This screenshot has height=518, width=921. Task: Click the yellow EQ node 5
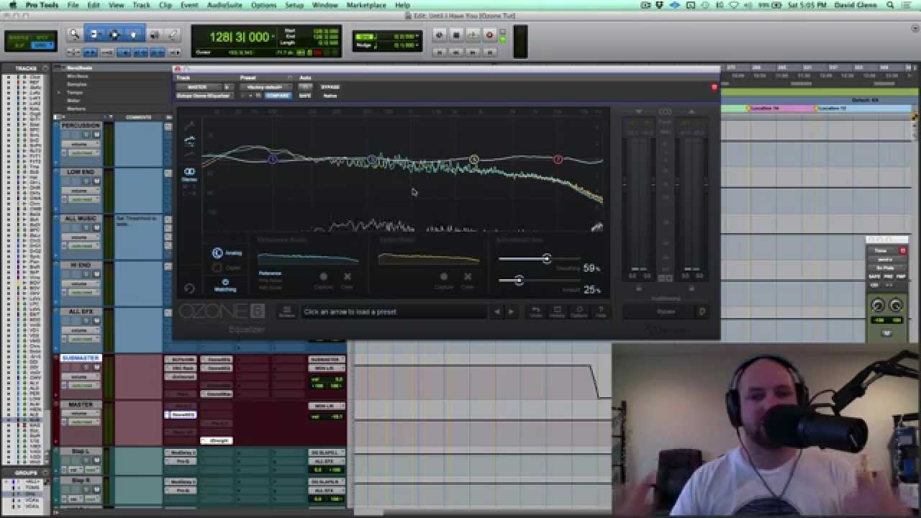(x=473, y=159)
